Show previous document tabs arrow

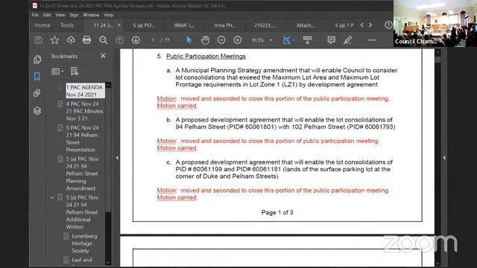[x=362, y=25]
